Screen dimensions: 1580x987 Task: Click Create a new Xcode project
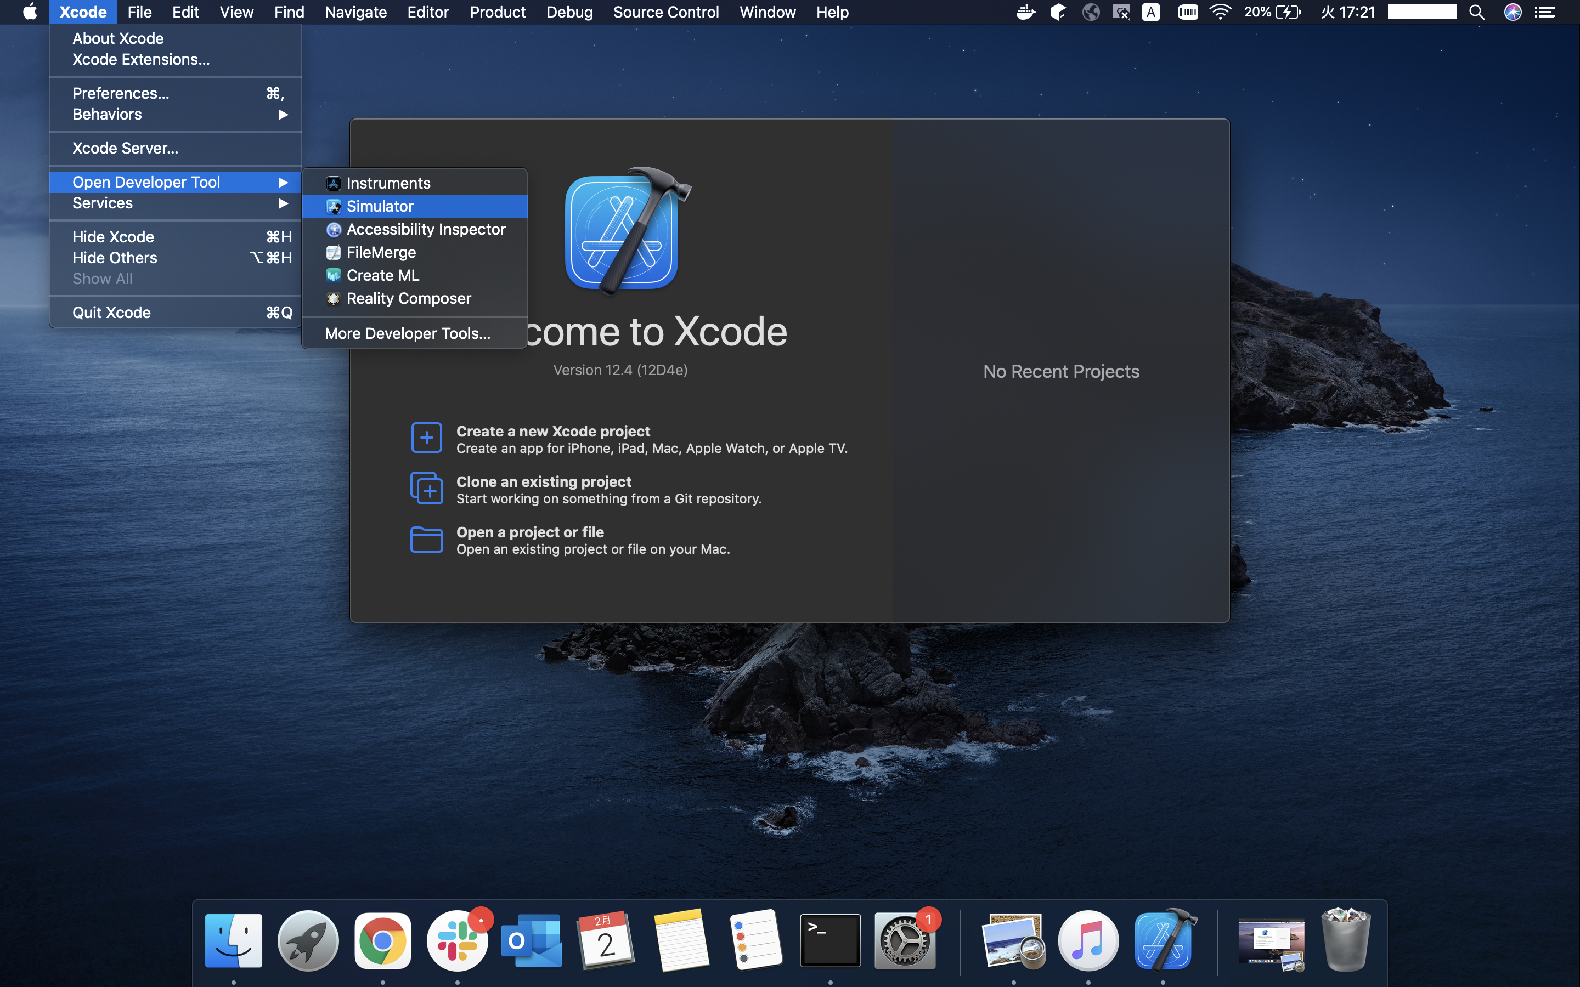coord(553,432)
